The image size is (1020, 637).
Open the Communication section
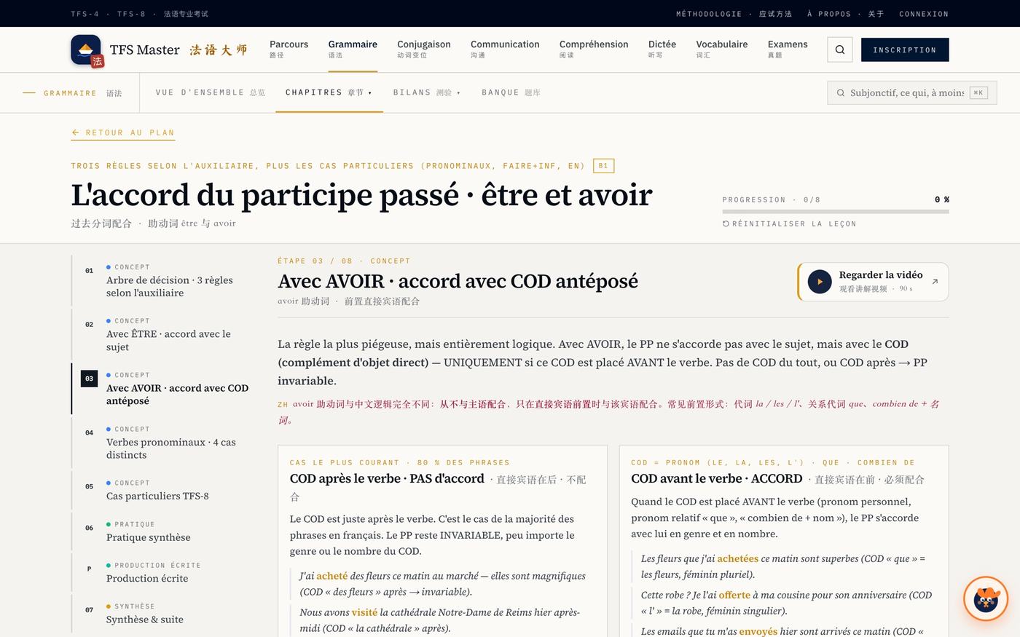pos(505,50)
